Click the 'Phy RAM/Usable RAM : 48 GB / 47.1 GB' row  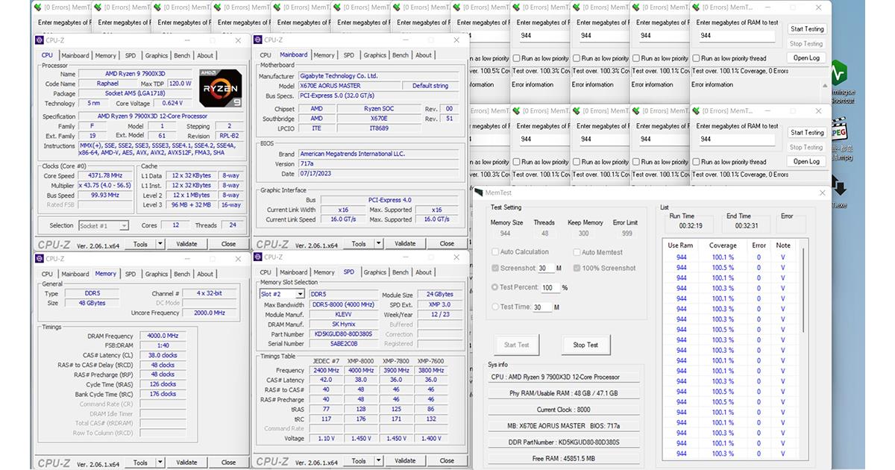[563, 393]
